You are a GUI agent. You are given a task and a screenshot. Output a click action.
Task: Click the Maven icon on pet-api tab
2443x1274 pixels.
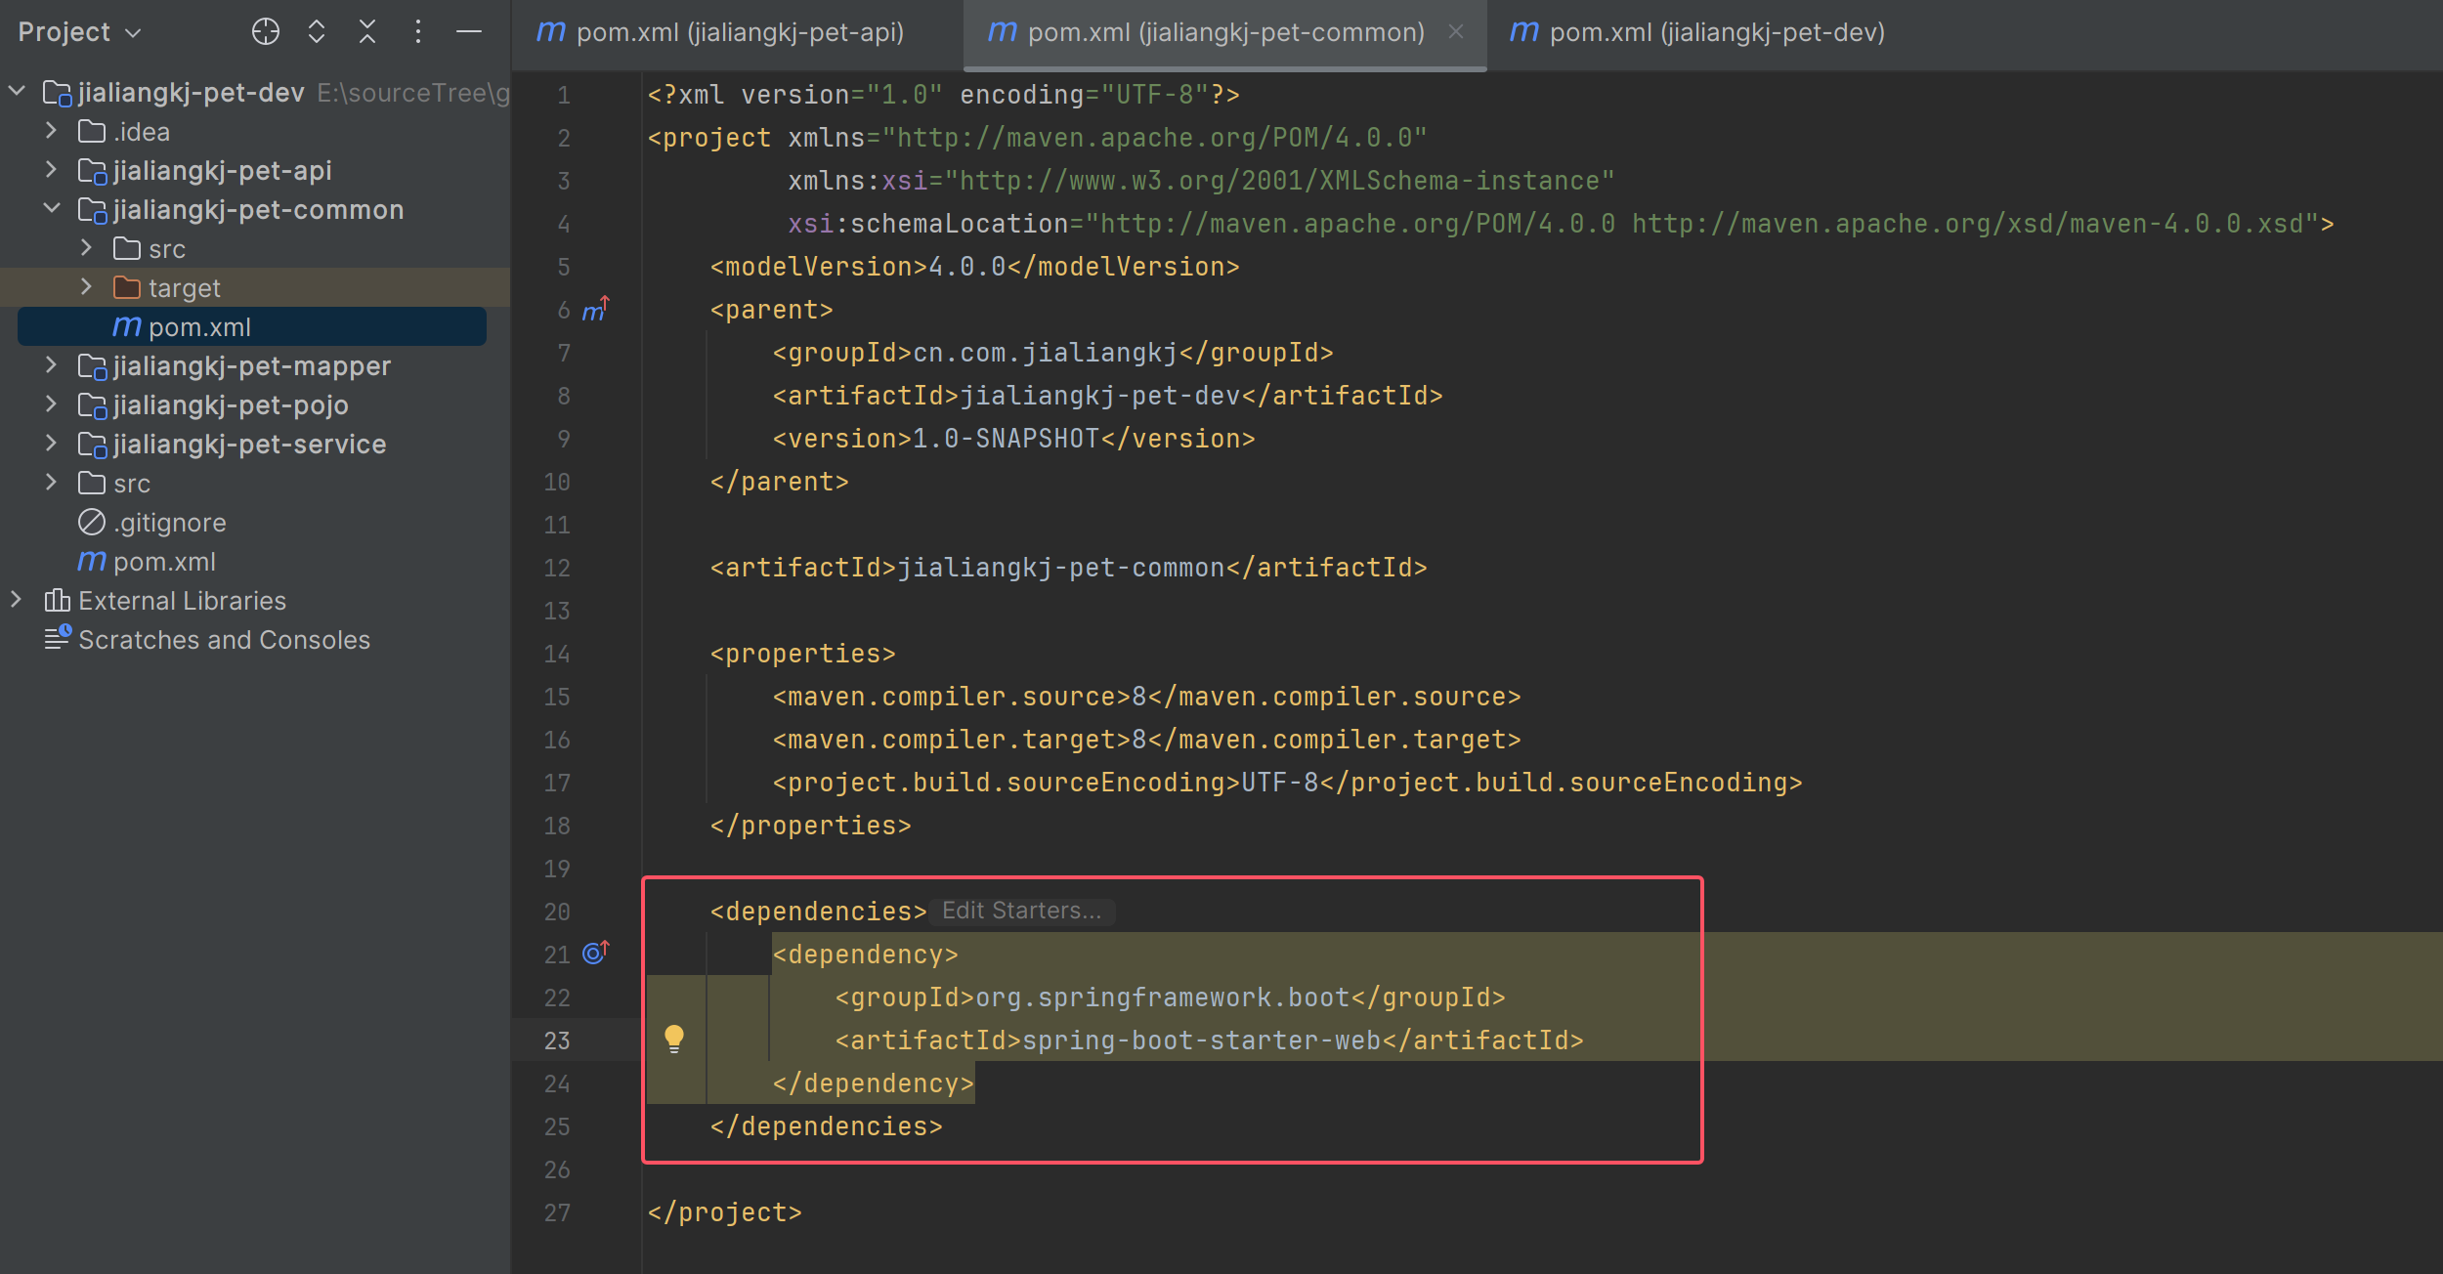[551, 32]
